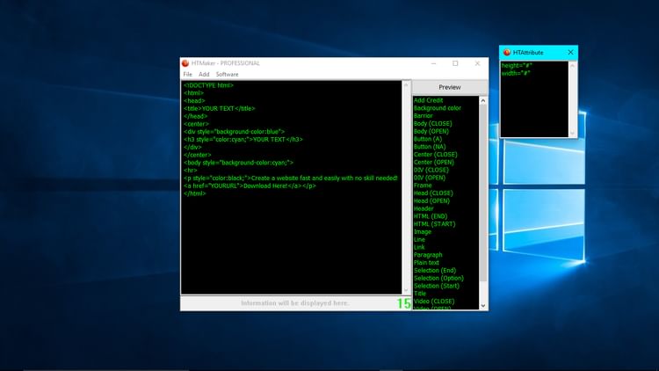Open the Add menu
Image resolution: width=659 pixels, height=371 pixels.
[x=204, y=75]
